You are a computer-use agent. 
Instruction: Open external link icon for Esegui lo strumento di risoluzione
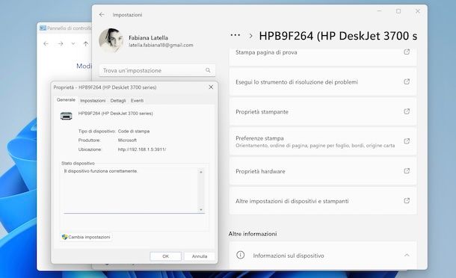pos(407,81)
